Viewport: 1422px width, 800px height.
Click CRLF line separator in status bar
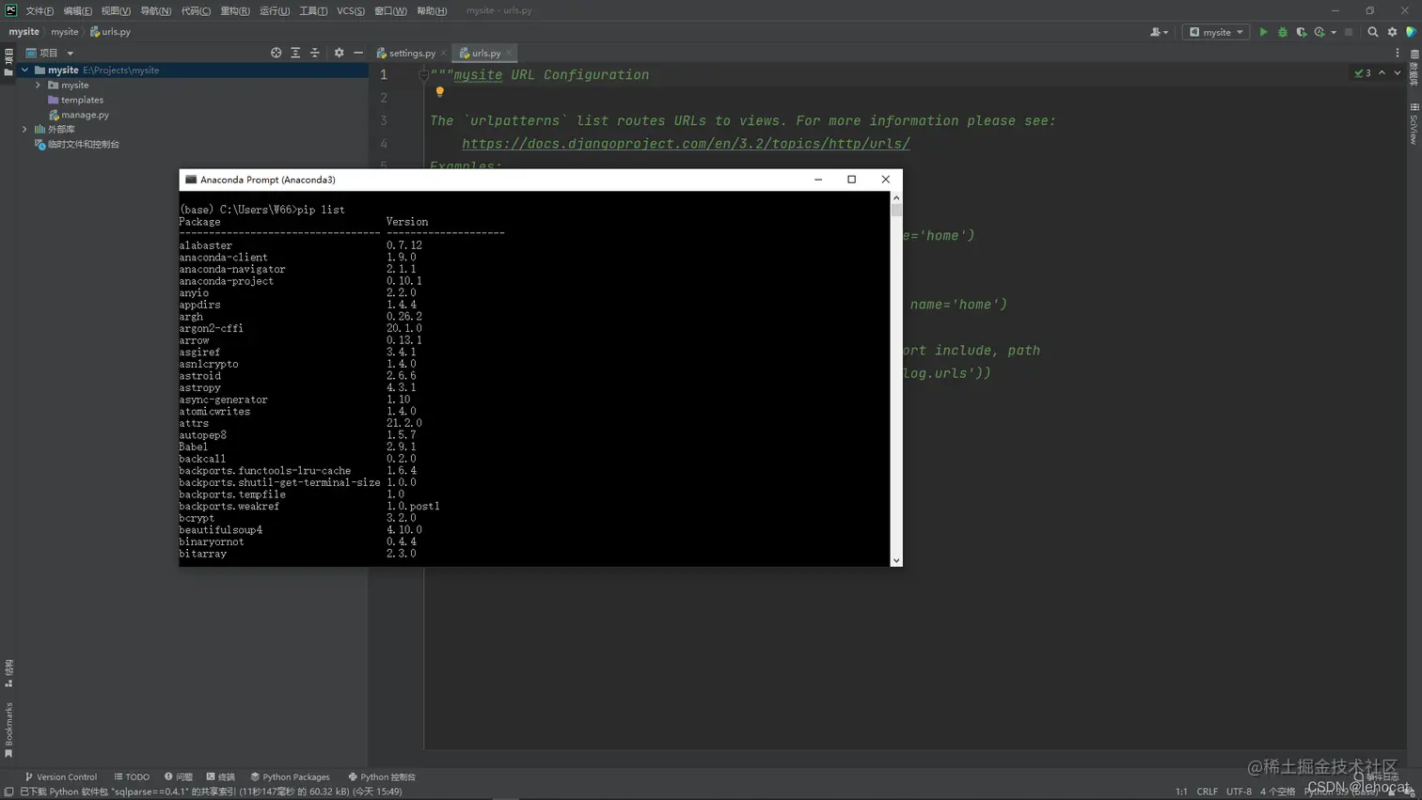pyautogui.click(x=1207, y=792)
